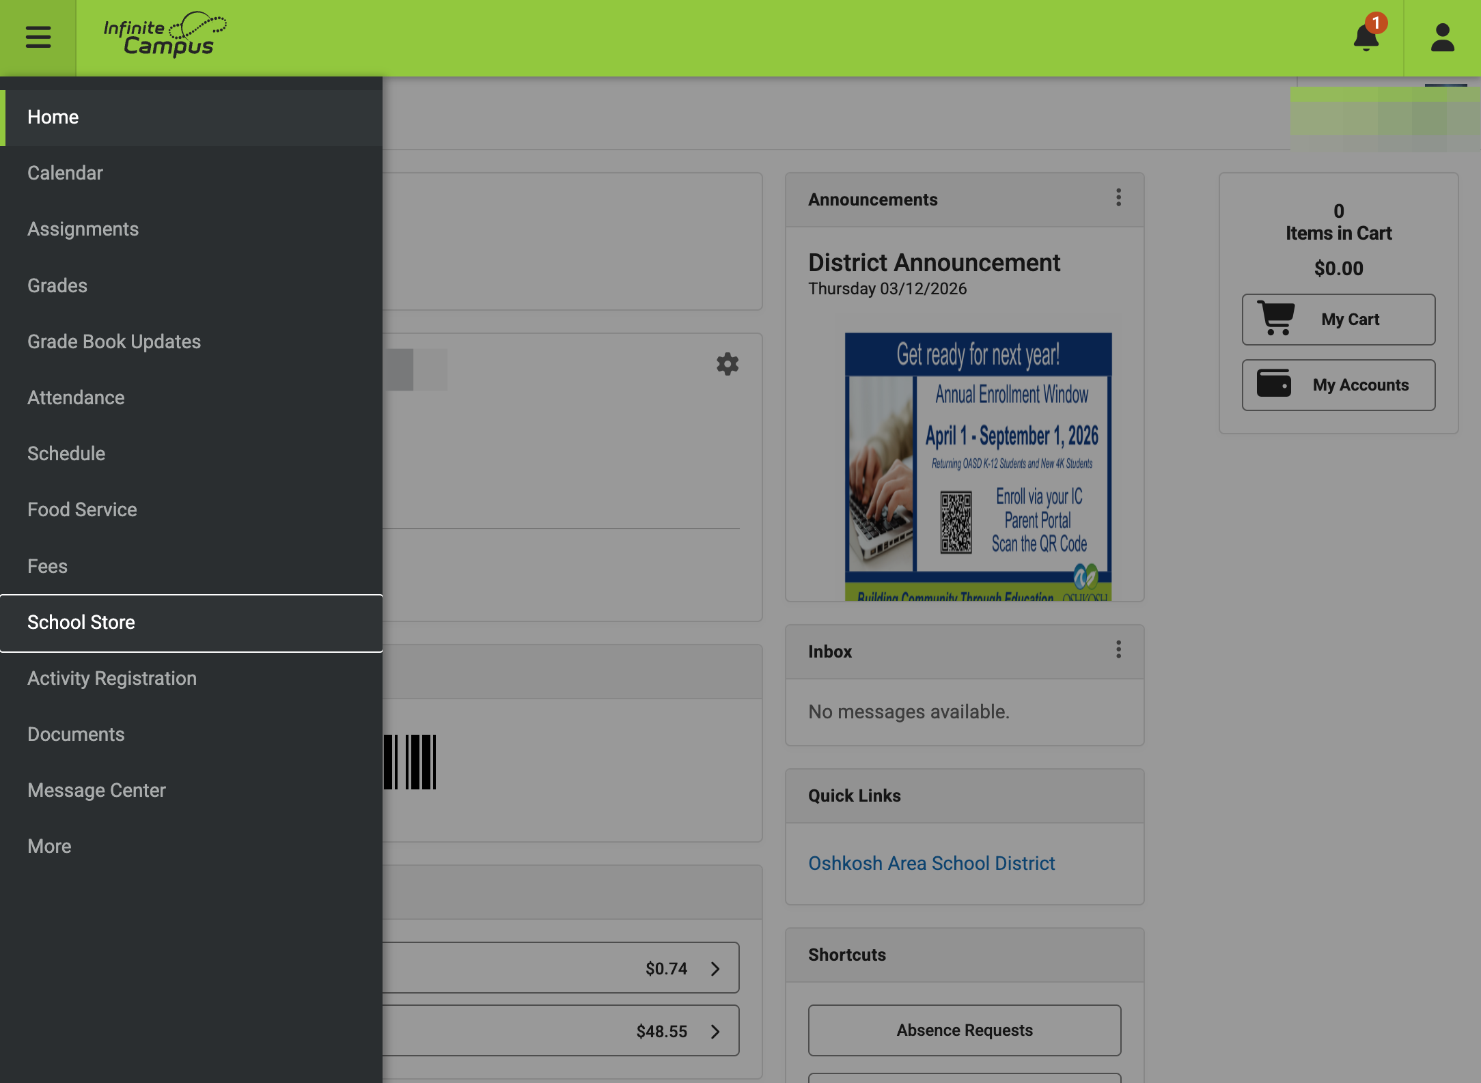Open the Announcements three-dot menu
The height and width of the screenshot is (1083, 1481).
tap(1118, 197)
